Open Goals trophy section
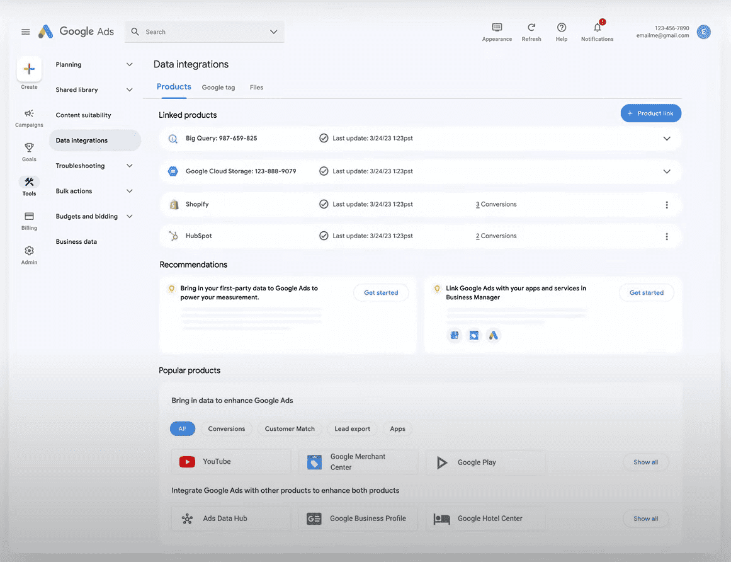Screen dimensions: 731x562 [x=29, y=152]
